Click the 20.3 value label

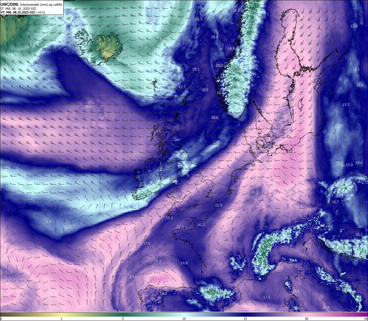(339, 288)
